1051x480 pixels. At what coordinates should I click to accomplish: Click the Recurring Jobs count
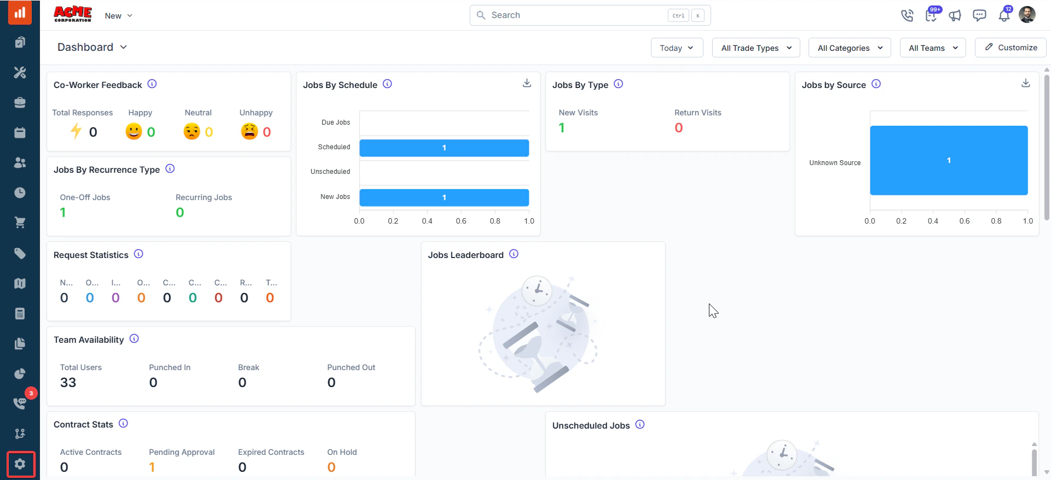coord(180,213)
